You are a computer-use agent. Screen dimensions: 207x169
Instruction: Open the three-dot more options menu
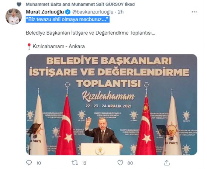tap(194, 12)
